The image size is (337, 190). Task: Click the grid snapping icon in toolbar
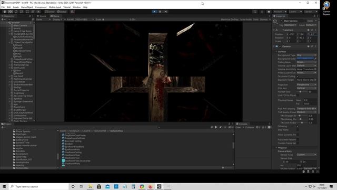(73, 12)
